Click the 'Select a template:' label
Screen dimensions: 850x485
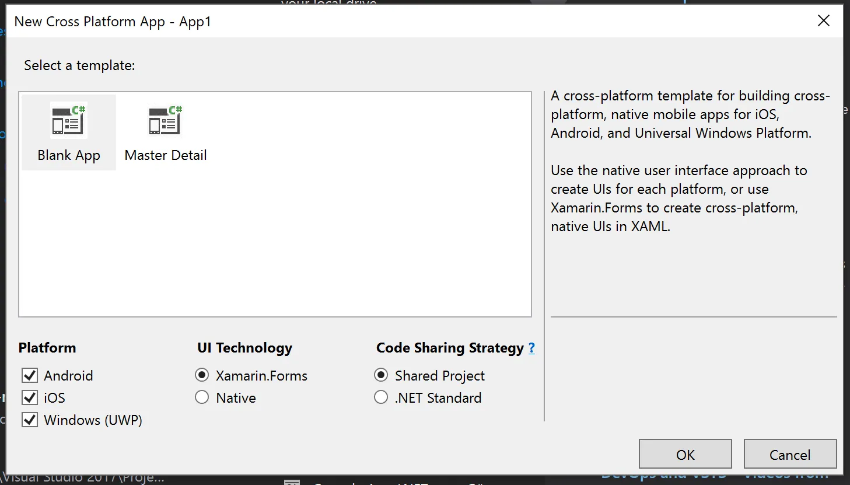tap(79, 65)
